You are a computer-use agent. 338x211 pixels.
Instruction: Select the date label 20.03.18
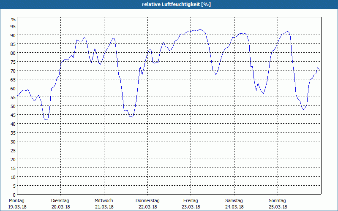click(61, 207)
